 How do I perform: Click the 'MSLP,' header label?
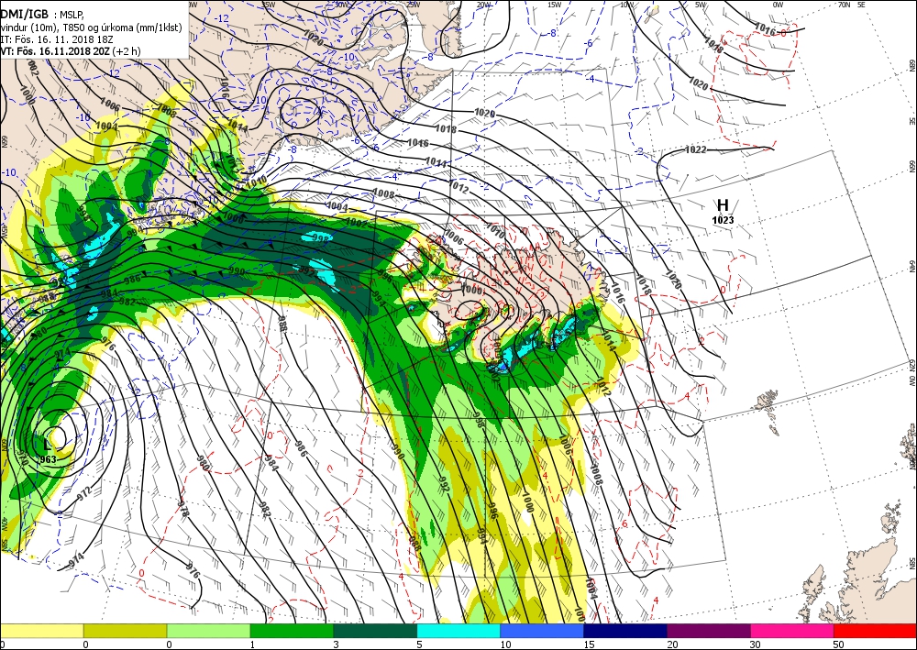pyautogui.click(x=72, y=16)
